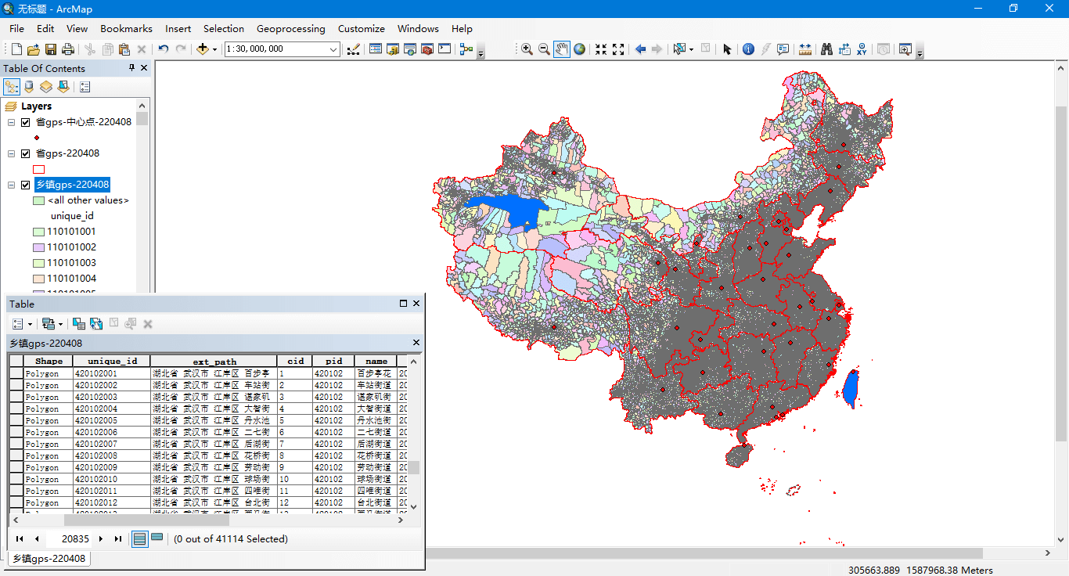Click the Add Data button
Screen dimensions: 1069x576
tap(202, 49)
